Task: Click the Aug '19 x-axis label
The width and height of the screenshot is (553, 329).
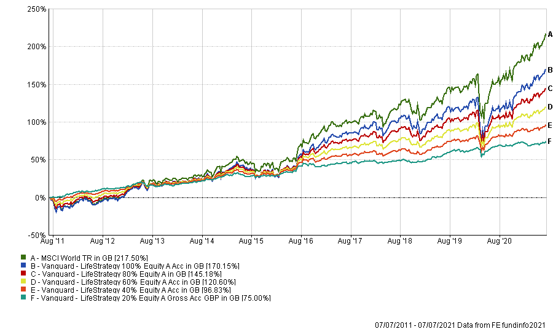Action: [449, 241]
